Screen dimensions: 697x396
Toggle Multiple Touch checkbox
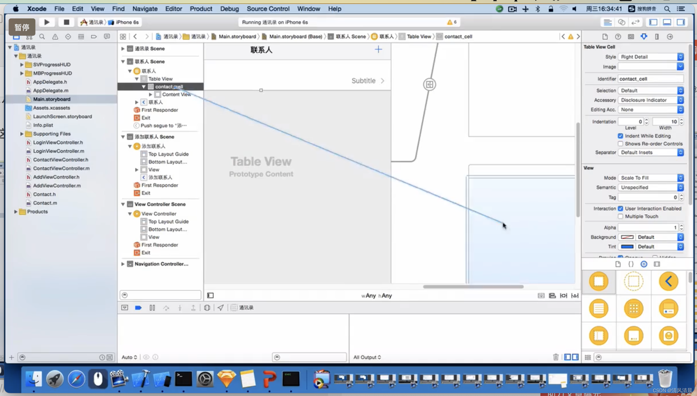pyautogui.click(x=620, y=216)
